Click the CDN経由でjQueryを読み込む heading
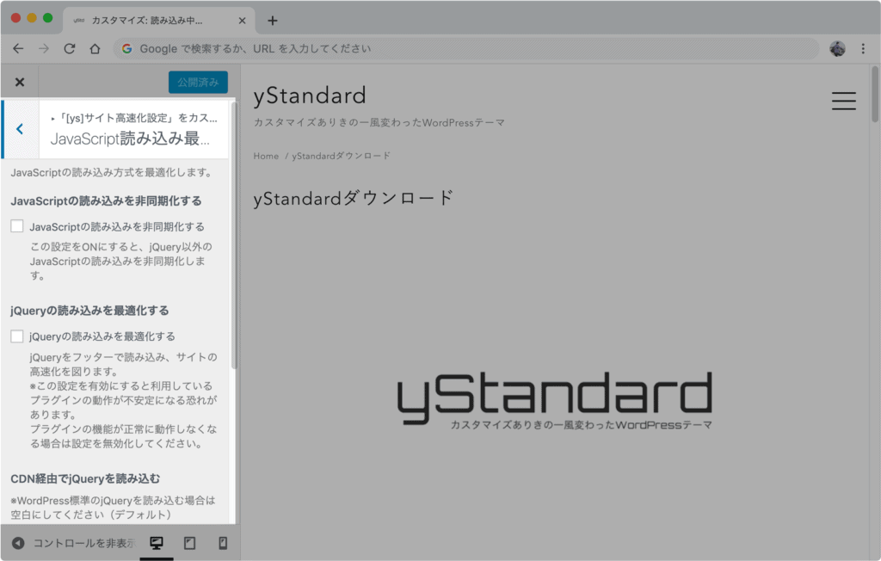Image resolution: width=881 pixels, height=561 pixels. pyautogui.click(x=85, y=479)
